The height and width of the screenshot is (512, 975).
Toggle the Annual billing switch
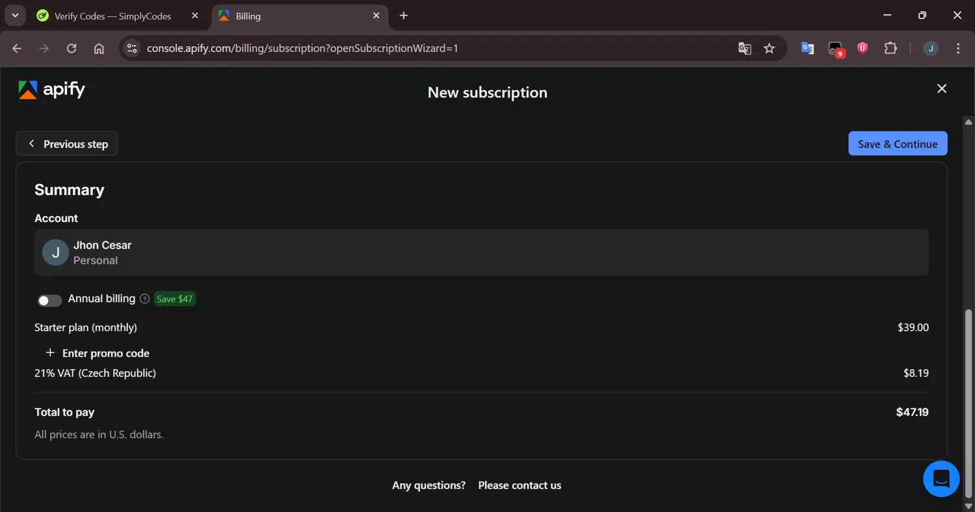pyautogui.click(x=49, y=300)
